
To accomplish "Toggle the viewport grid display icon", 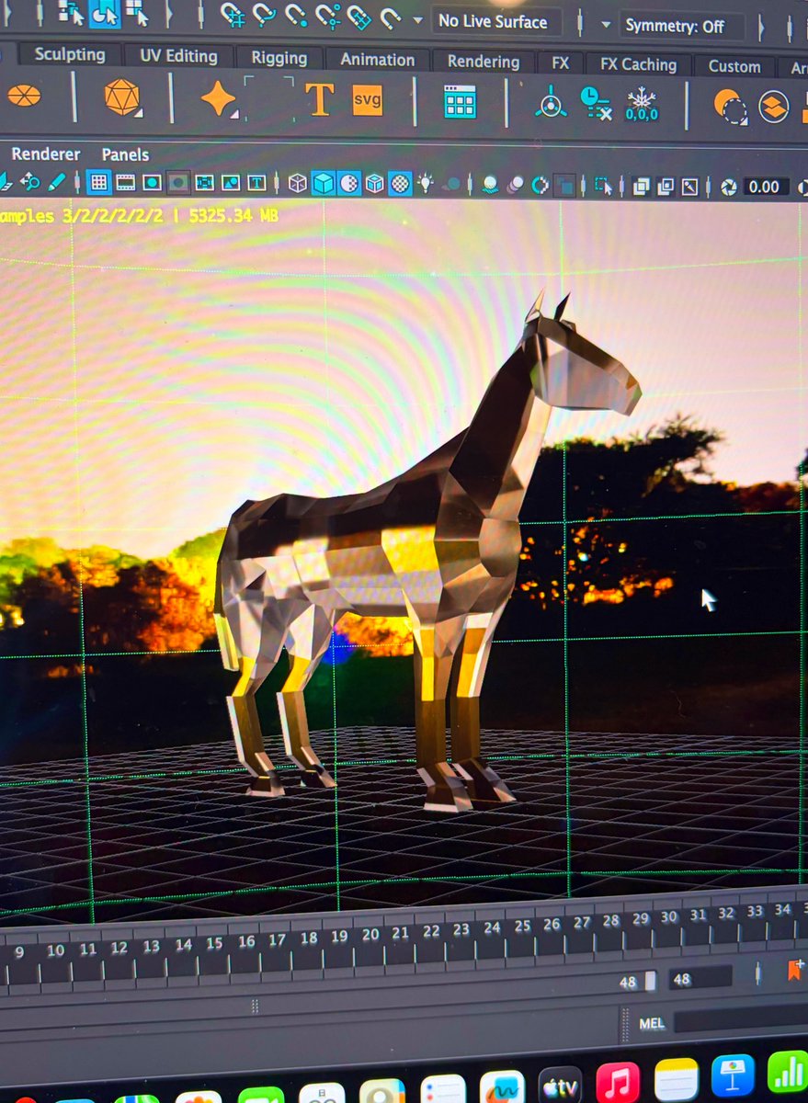I will 99,182.
